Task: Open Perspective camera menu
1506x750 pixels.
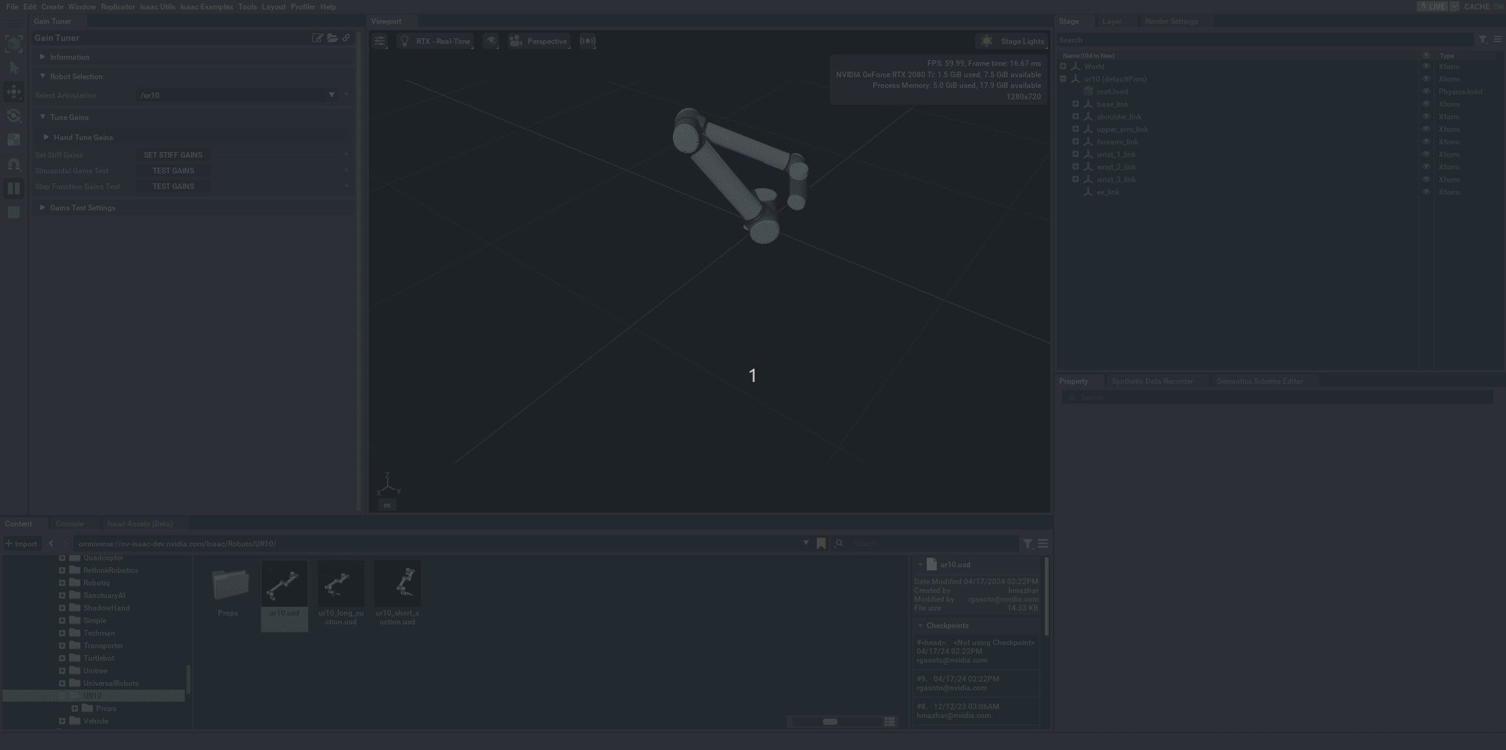Action: (539, 41)
